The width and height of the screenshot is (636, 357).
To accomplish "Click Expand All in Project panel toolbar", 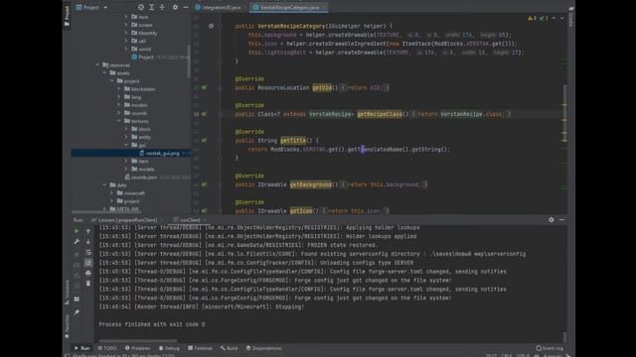I will point(152,7).
